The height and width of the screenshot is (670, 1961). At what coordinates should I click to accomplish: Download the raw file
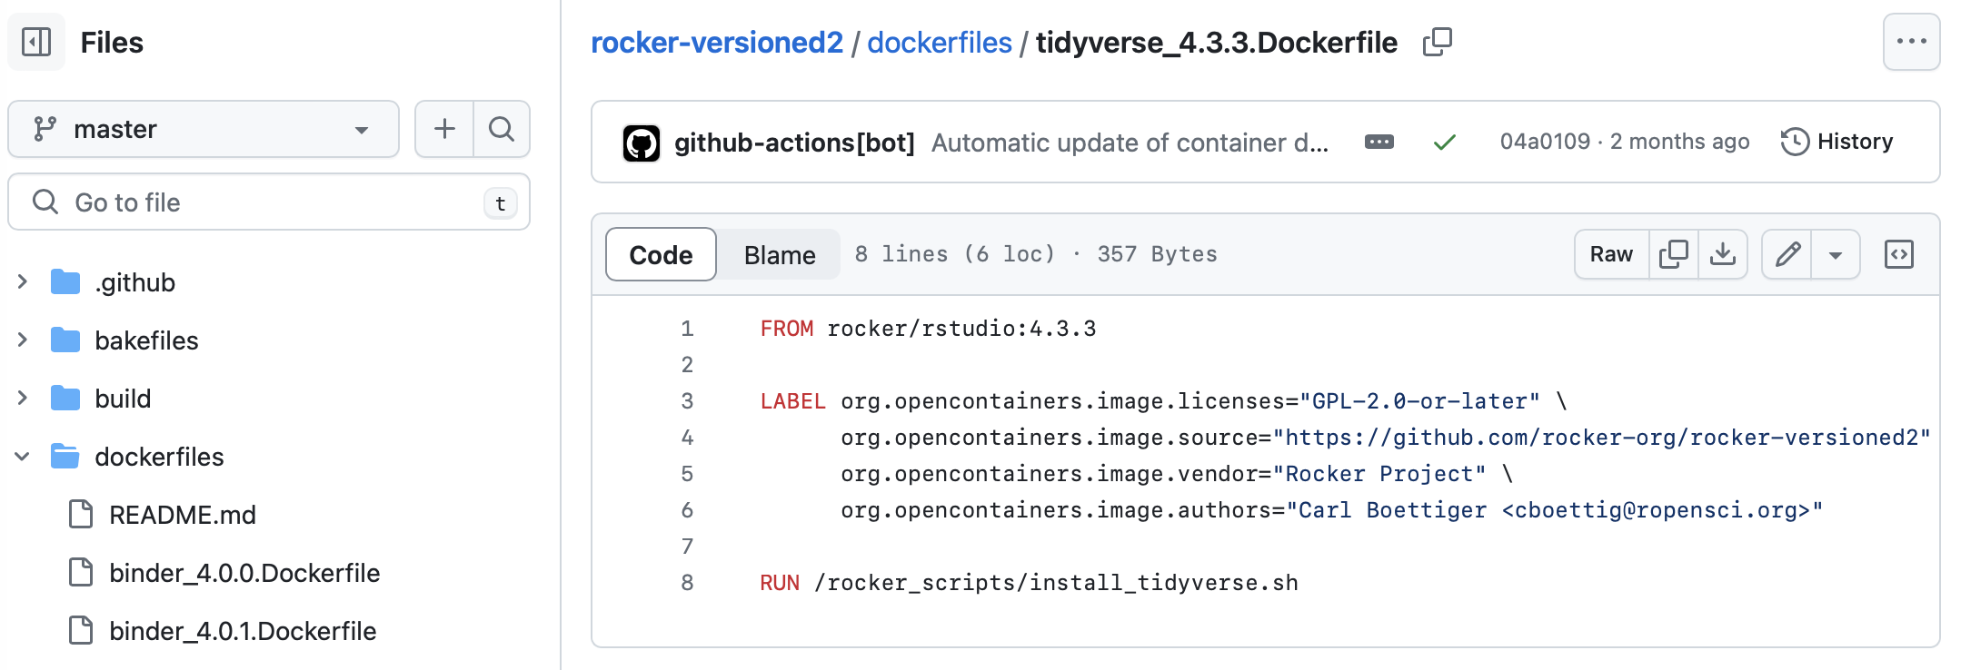(x=1722, y=254)
